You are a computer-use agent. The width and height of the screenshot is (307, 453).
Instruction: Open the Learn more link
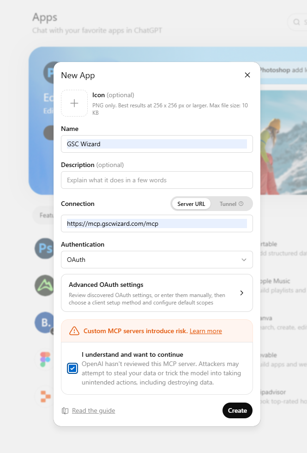(x=206, y=331)
